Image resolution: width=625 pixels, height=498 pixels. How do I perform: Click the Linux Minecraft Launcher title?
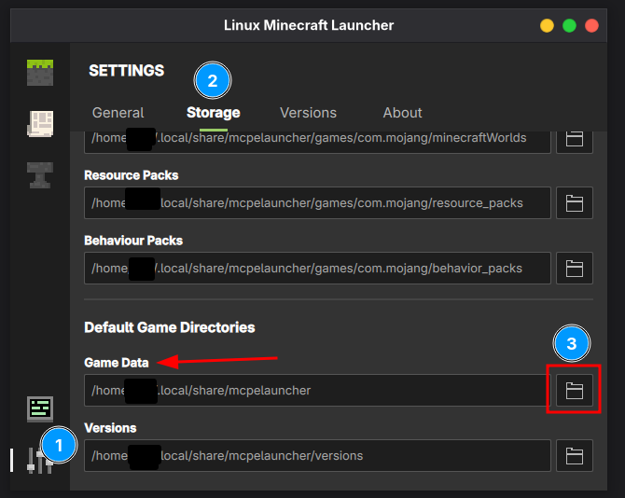click(x=309, y=25)
